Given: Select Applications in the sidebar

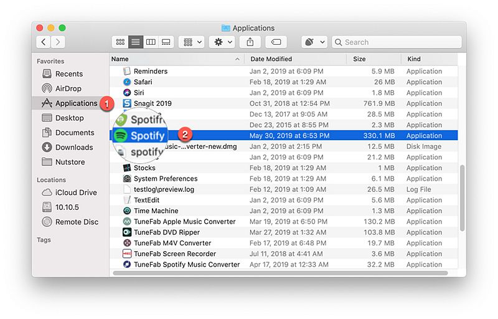Looking at the screenshot, I should 69,103.
